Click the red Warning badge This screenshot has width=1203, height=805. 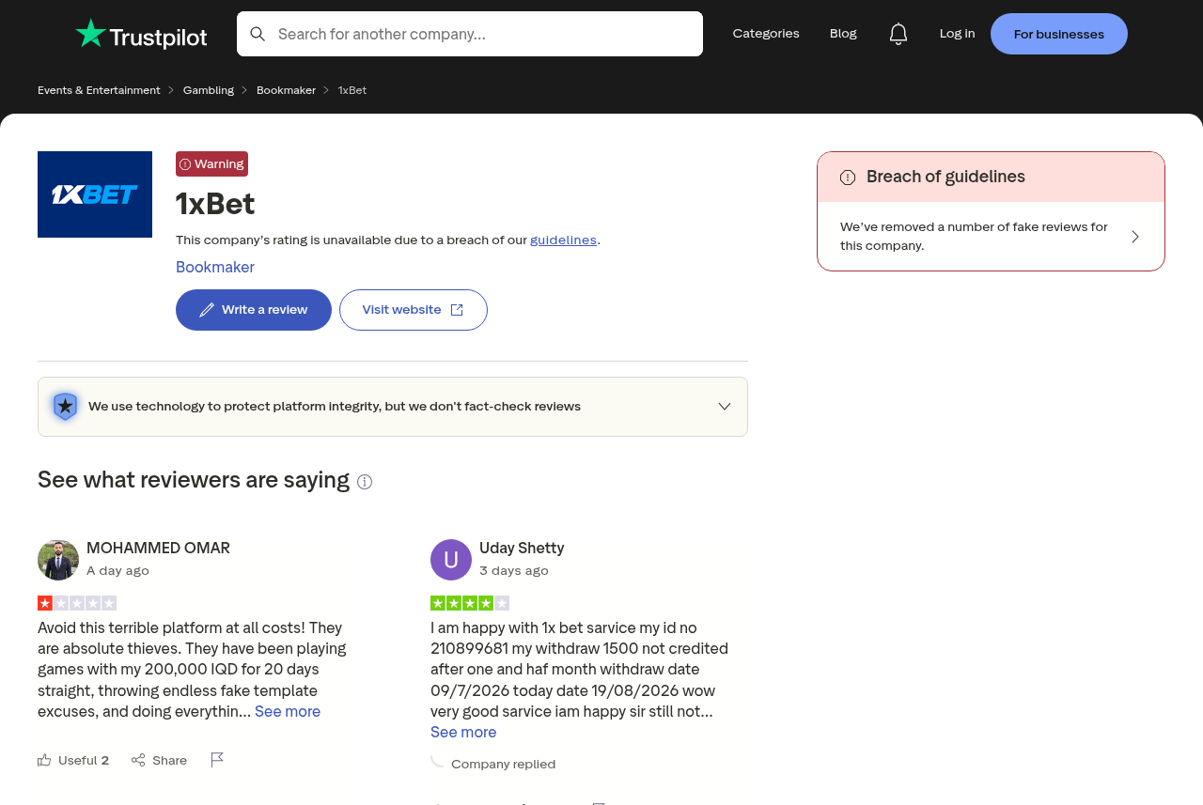point(211,163)
